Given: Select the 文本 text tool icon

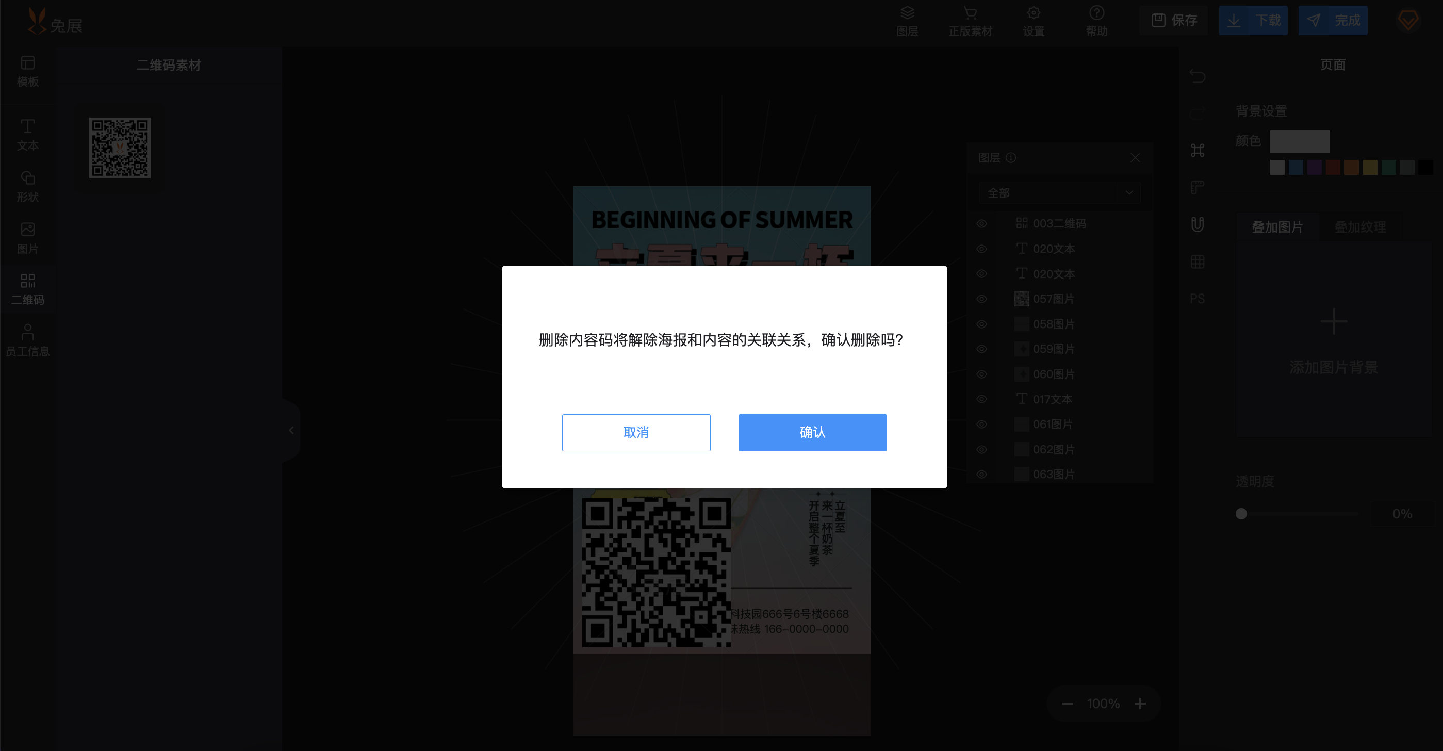Looking at the screenshot, I should tap(27, 135).
